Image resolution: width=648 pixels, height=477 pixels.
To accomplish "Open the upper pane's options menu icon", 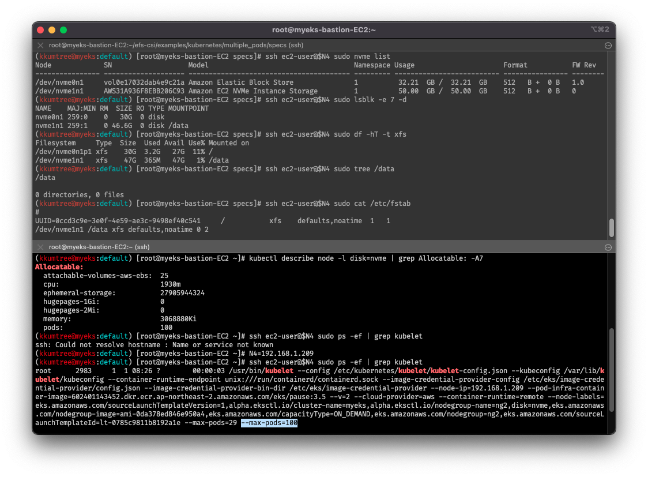I will click(x=608, y=46).
